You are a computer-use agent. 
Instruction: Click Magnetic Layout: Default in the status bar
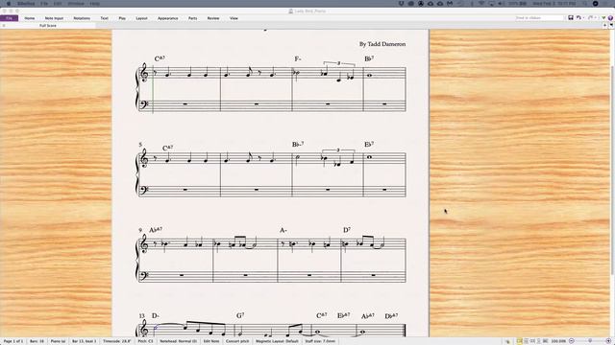(277, 341)
